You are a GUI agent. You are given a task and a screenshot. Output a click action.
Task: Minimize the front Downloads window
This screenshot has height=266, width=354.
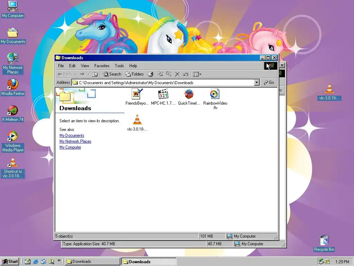coord(262,58)
